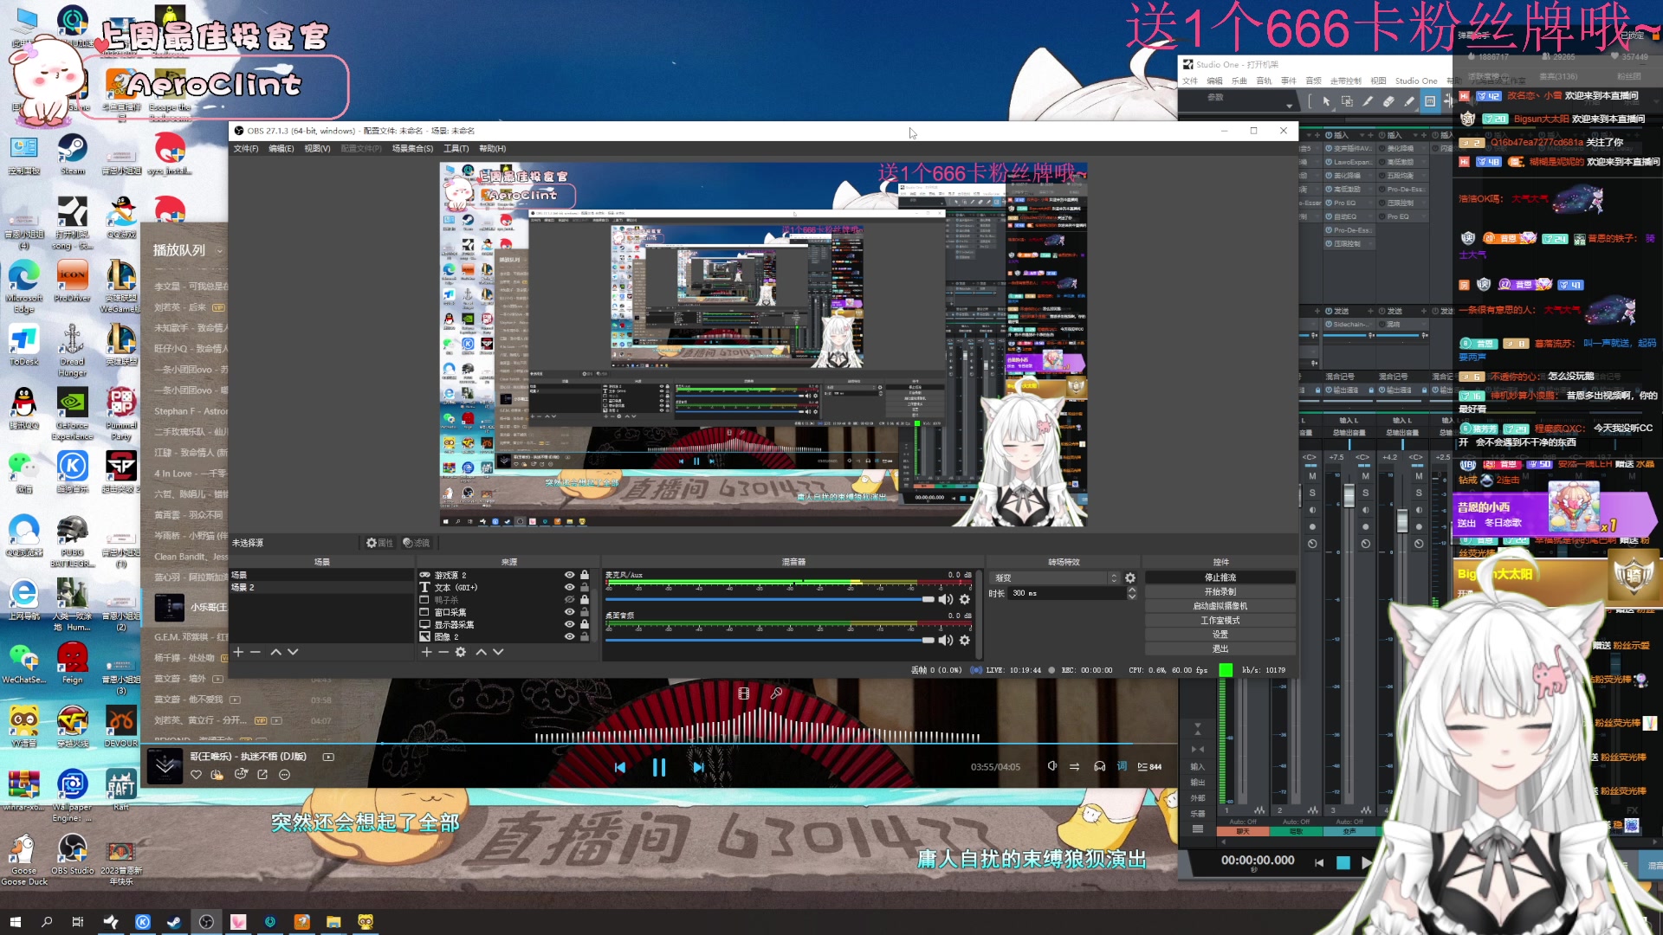Screen dimensions: 1663x935
Task: Click the 开始录制 button
Action: 1220,592
